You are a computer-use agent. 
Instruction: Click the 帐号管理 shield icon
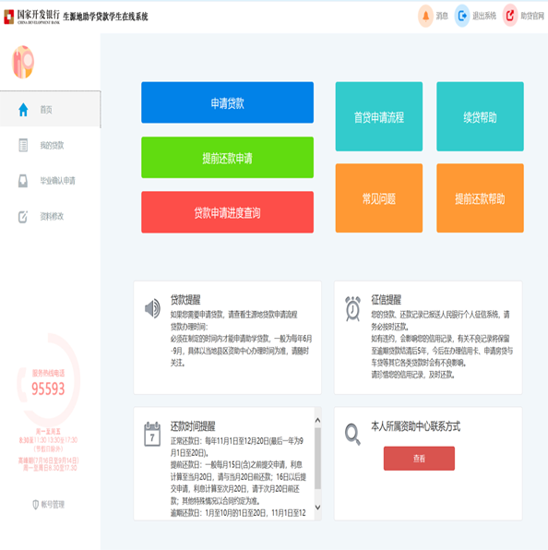(35, 505)
